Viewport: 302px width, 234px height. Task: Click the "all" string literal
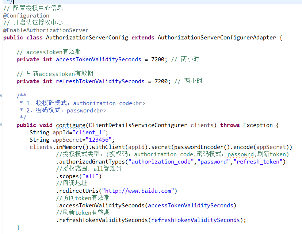point(90,176)
